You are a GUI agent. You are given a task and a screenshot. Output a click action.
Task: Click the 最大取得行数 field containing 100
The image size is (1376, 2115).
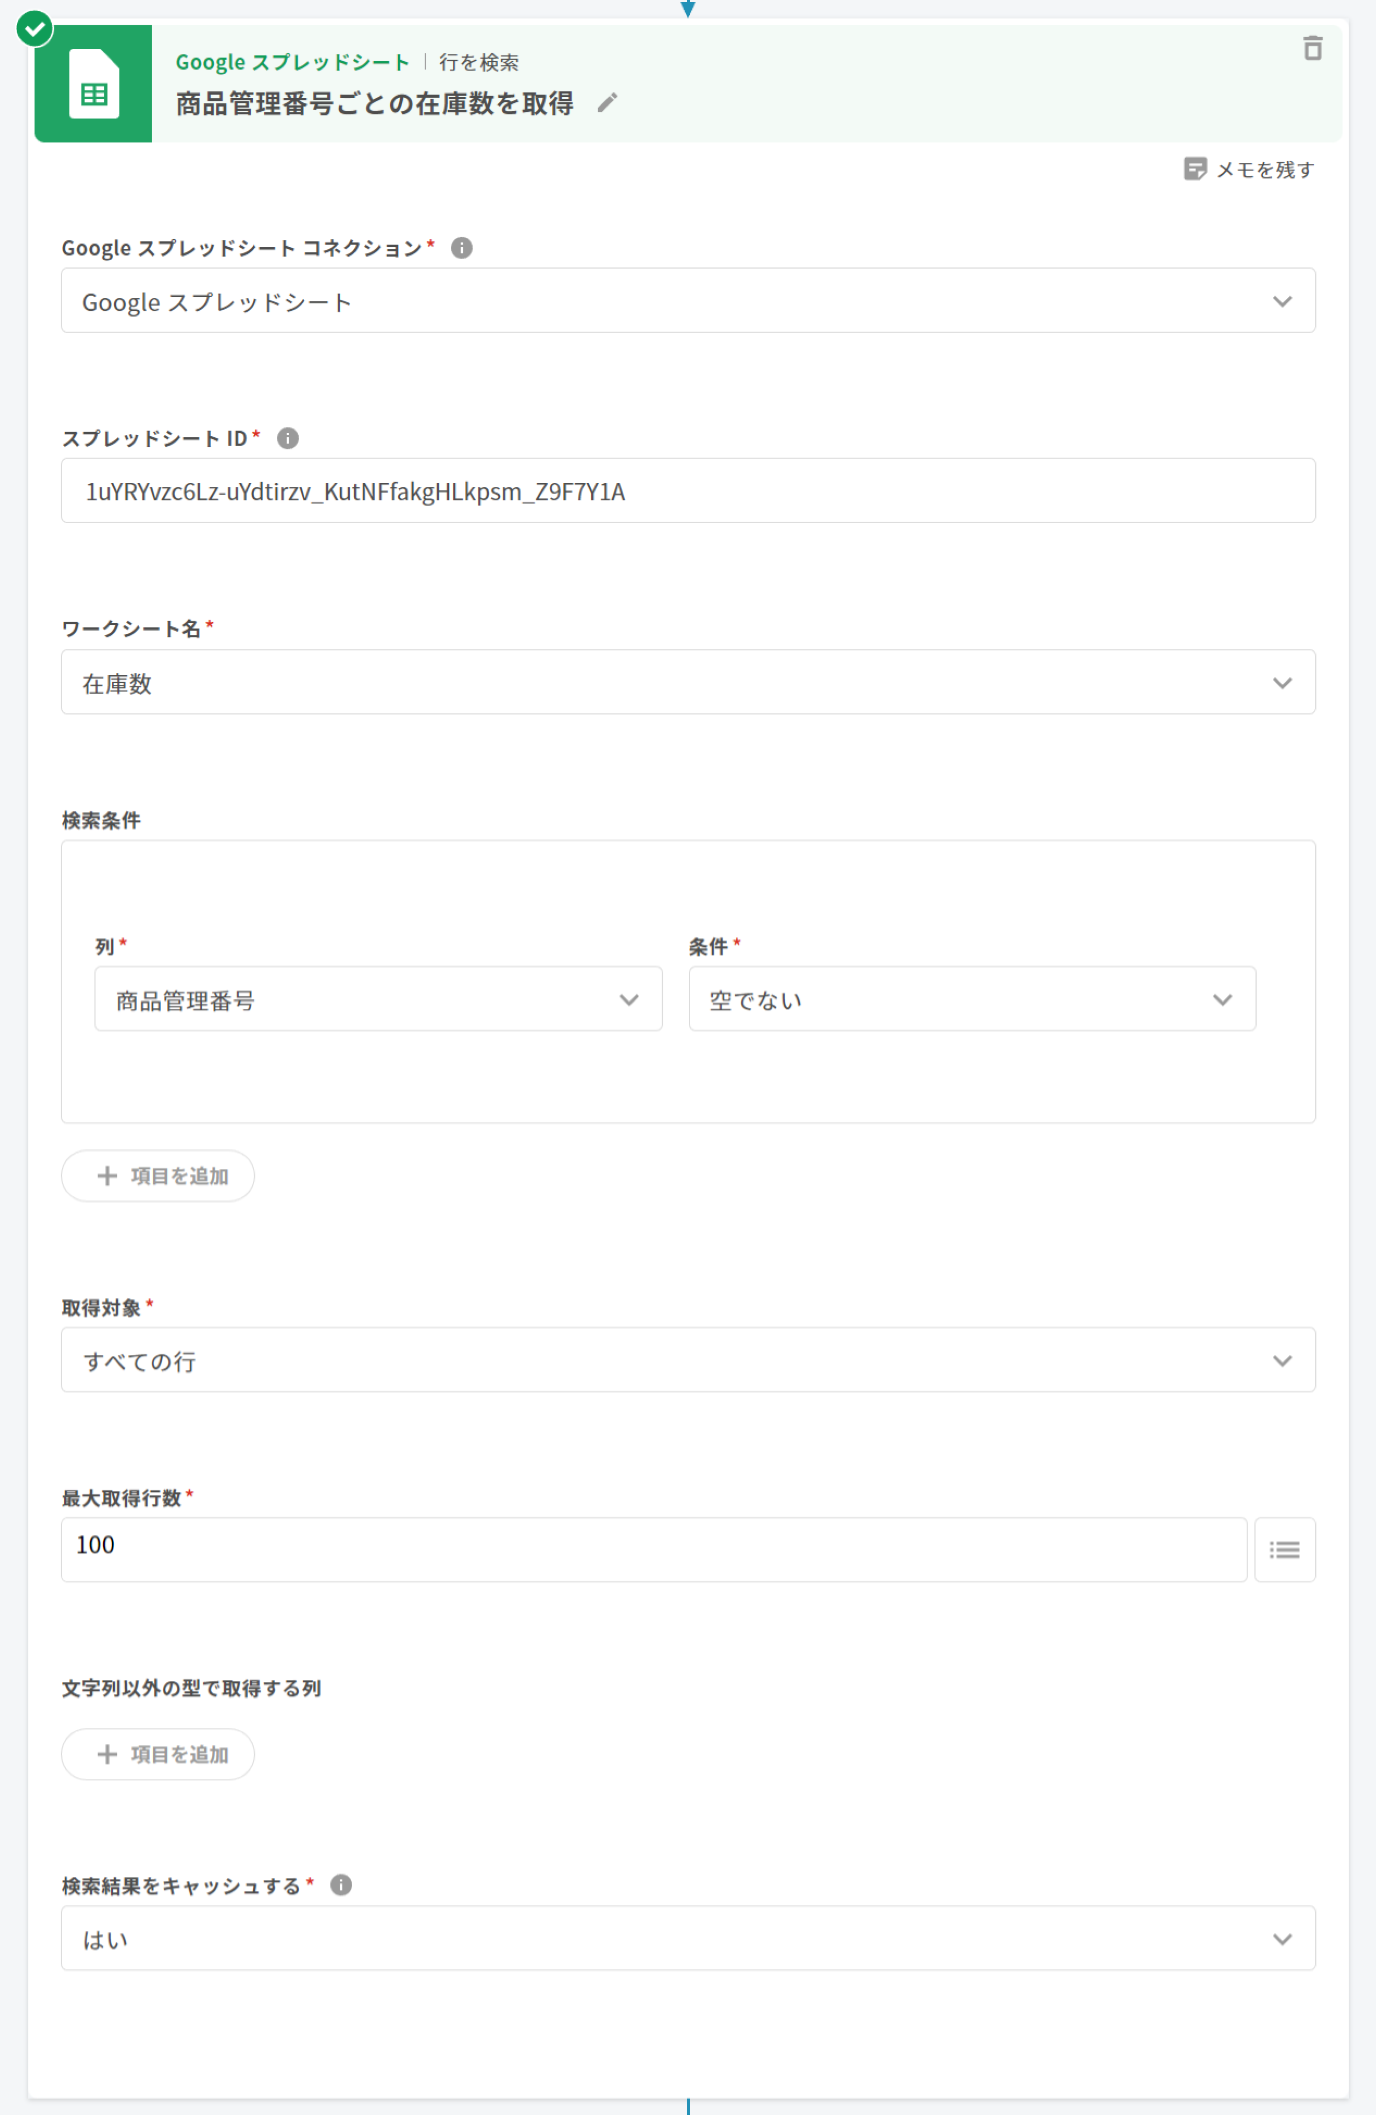(653, 1550)
